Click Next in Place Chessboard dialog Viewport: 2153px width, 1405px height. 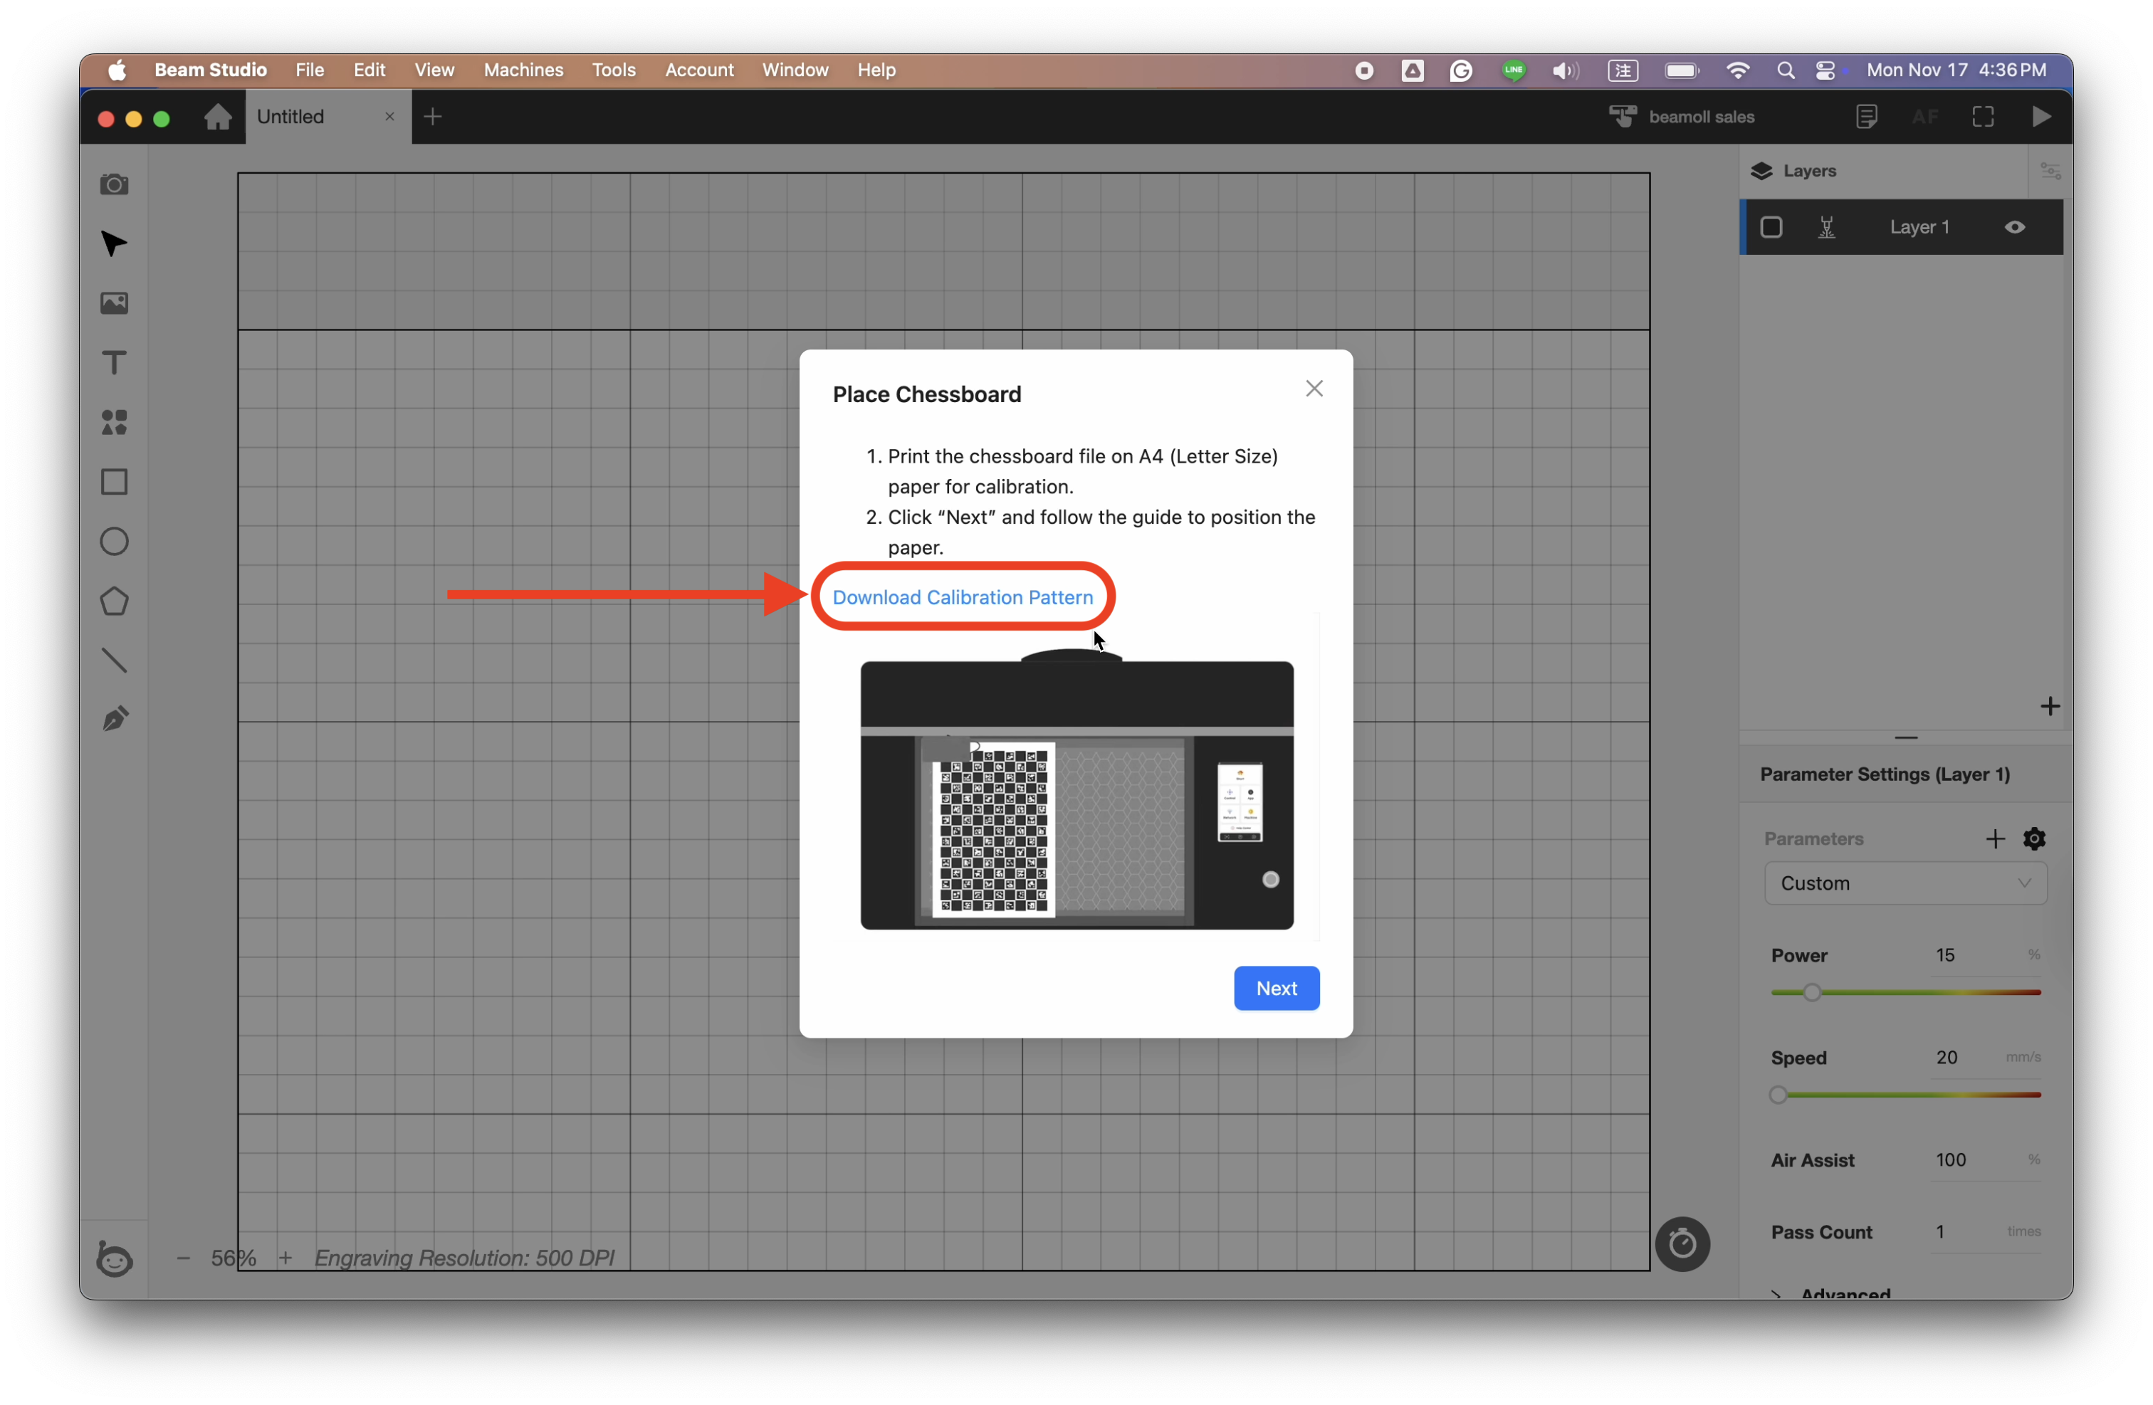click(1277, 988)
